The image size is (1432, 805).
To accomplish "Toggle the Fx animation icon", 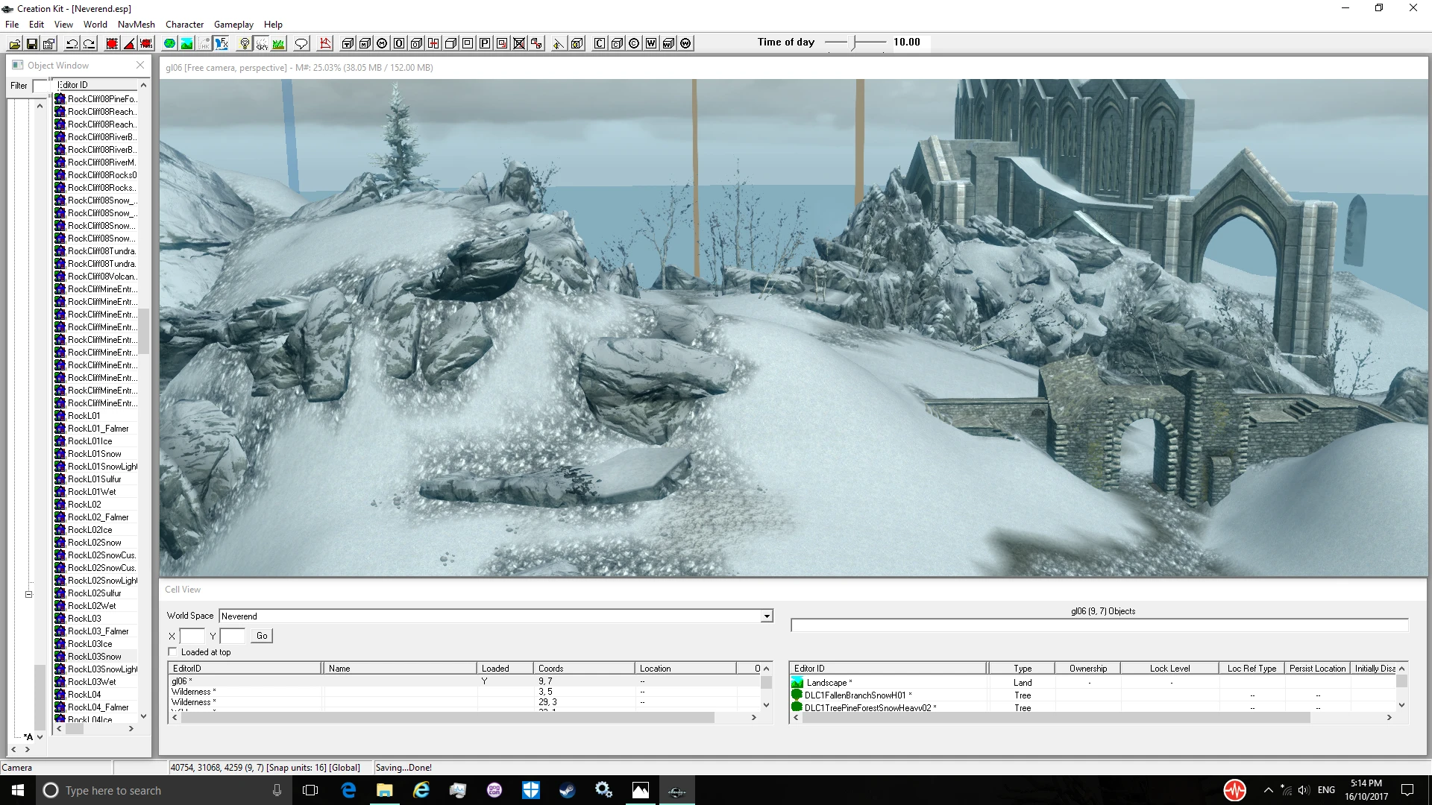I will pyautogui.click(x=221, y=43).
